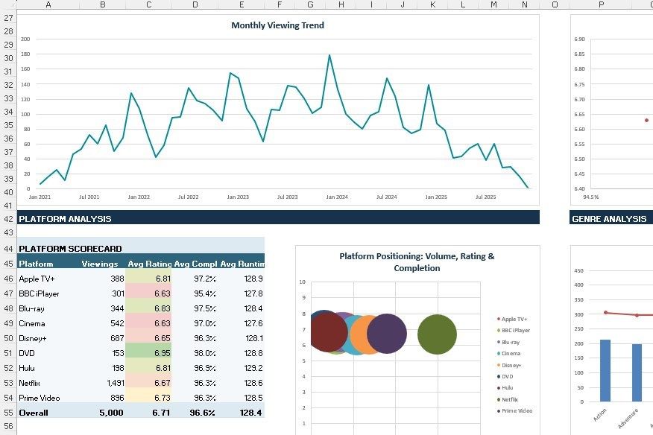Click the purple bubble in the bubble chart
Viewport: 653px width, 435px height.
pos(387,334)
